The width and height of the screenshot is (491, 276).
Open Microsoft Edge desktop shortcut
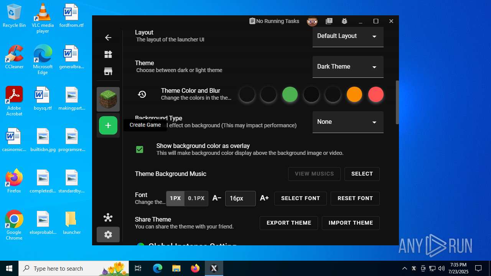click(x=43, y=60)
